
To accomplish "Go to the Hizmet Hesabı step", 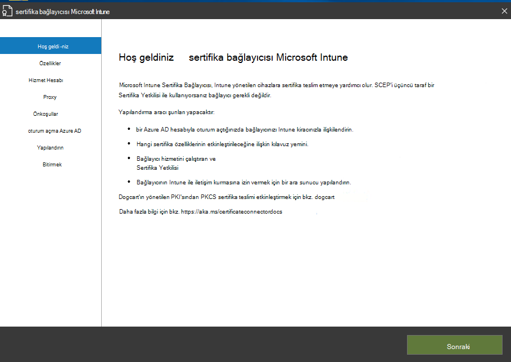I will [x=46, y=80].
